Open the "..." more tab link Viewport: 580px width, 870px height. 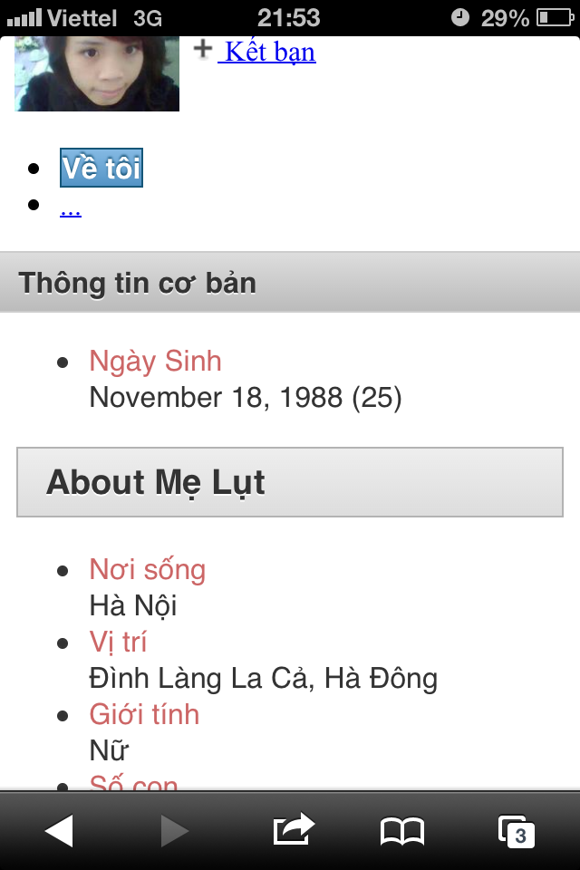pos(71,209)
